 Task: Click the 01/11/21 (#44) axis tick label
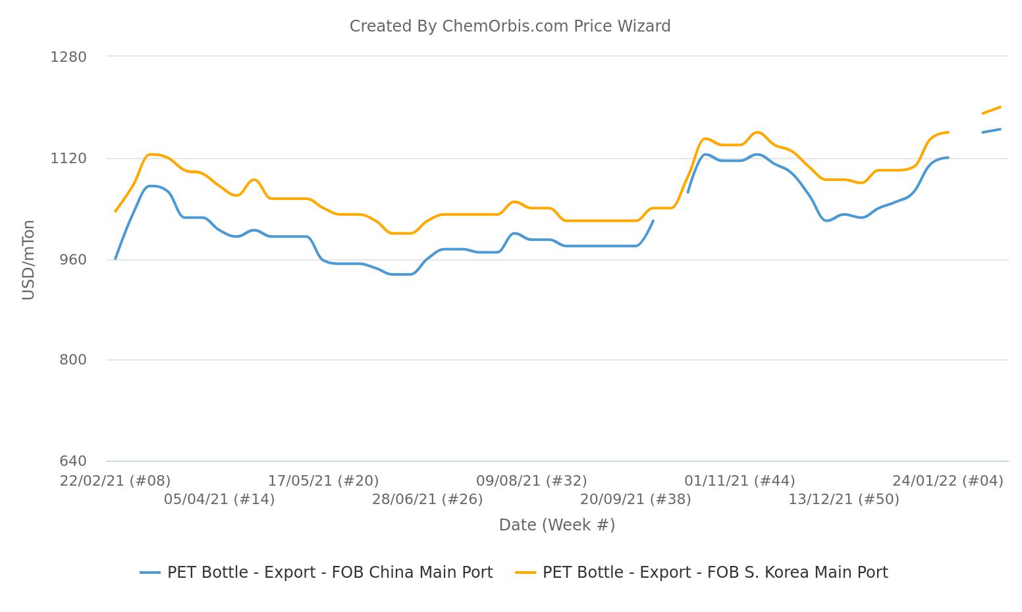[740, 481]
